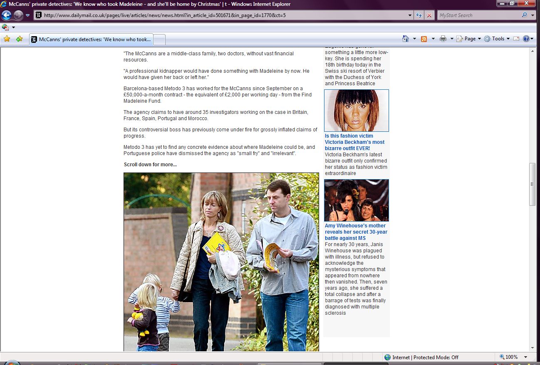Click the Victoria Beckham thumbnail image

[x=357, y=111]
